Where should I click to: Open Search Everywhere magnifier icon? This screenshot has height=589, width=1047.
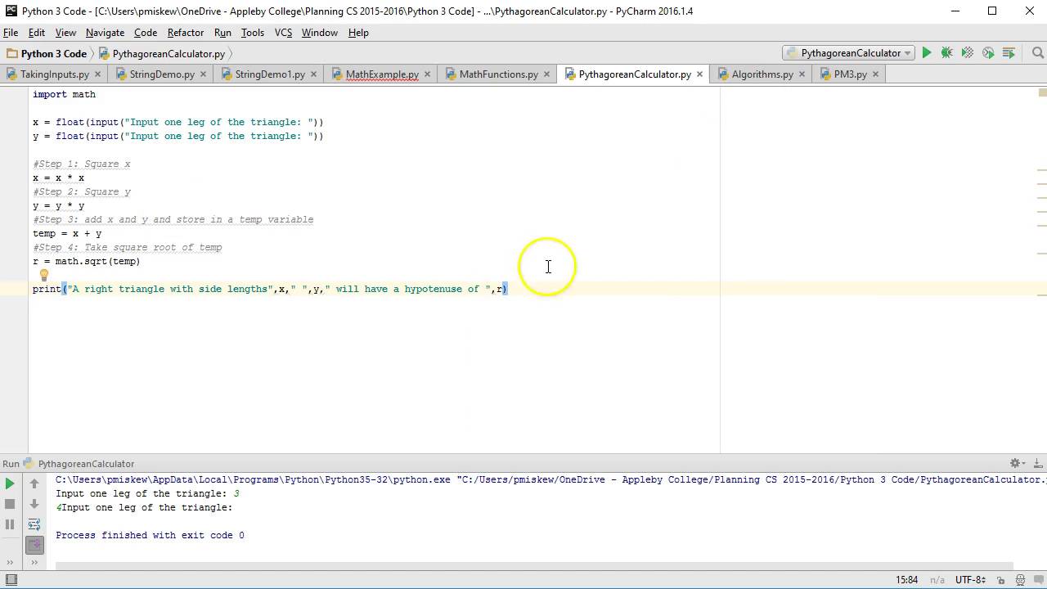point(1037,53)
